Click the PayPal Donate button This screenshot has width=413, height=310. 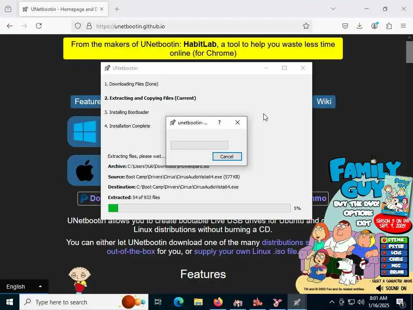[90, 199]
